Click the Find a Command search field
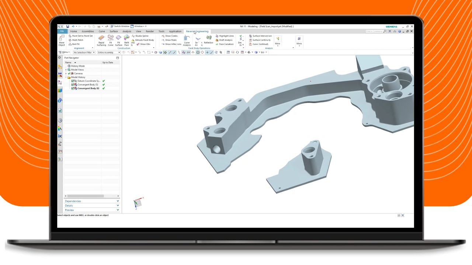This screenshot has width=472, height=265. coord(374,31)
